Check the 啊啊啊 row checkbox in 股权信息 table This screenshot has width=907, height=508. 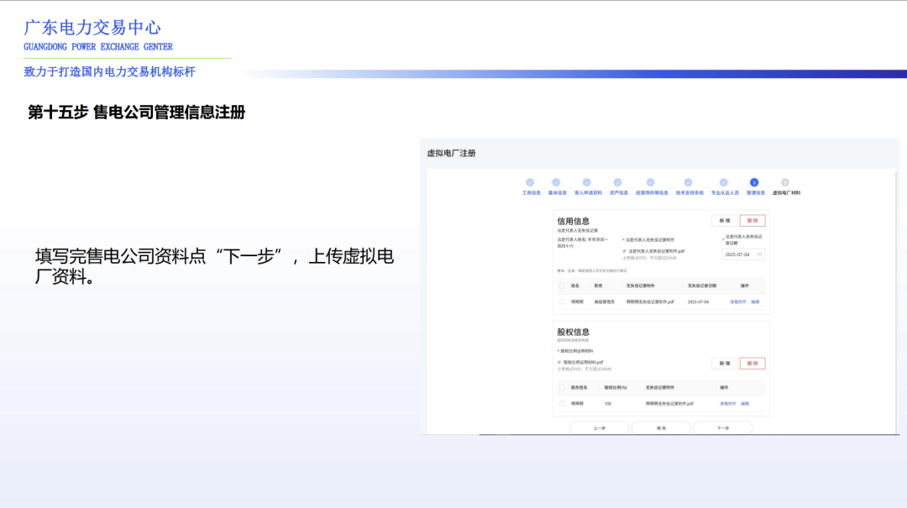point(562,402)
